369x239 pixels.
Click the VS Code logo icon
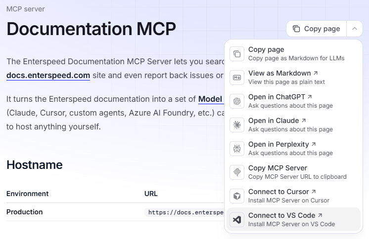(x=237, y=220)
